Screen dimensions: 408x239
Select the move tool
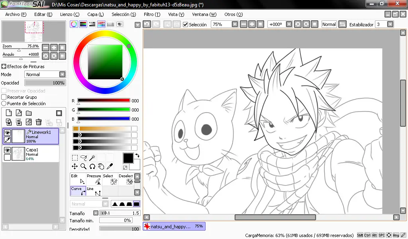pos(75,167)
